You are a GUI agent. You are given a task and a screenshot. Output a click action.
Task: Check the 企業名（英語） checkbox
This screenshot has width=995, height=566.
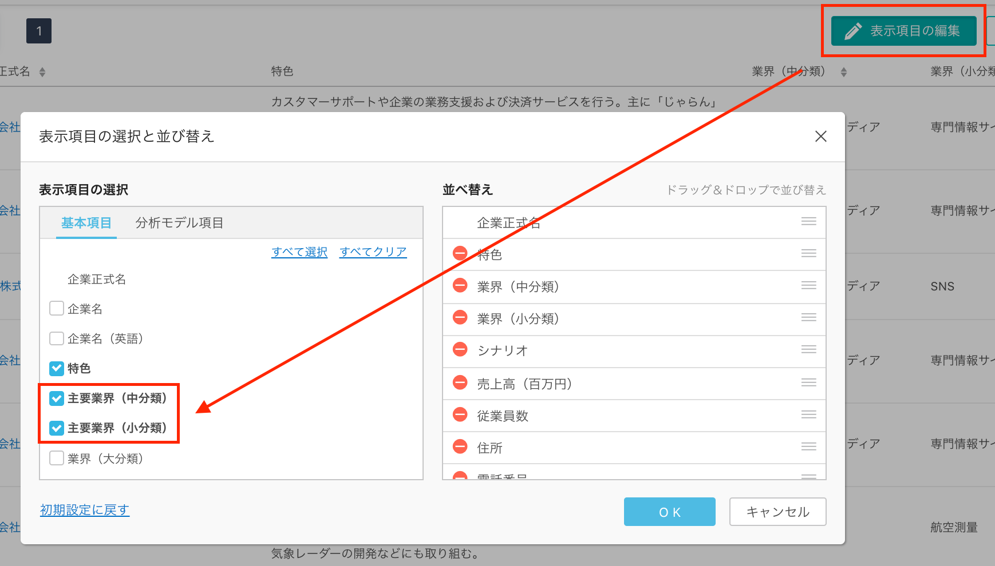pos(57,338)
